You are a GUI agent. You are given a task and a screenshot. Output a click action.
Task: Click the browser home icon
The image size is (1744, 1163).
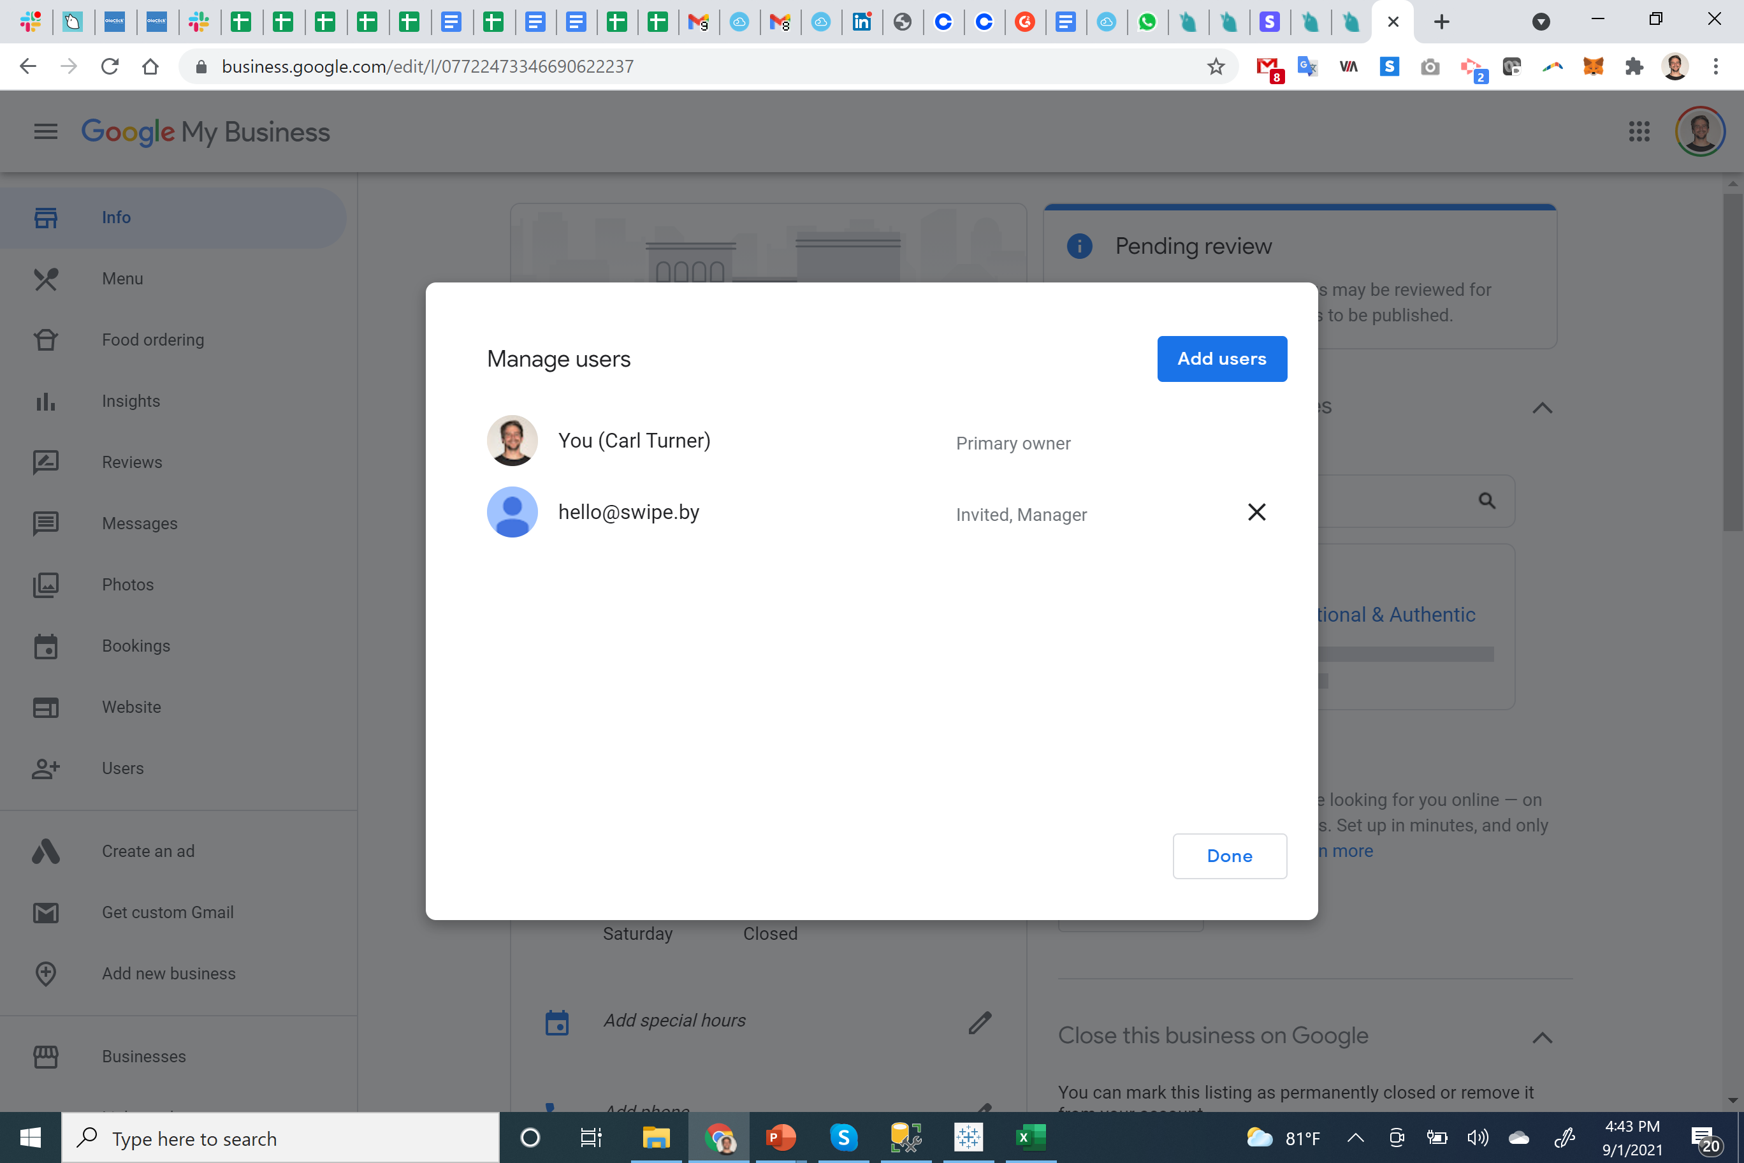tap(150, 67)
